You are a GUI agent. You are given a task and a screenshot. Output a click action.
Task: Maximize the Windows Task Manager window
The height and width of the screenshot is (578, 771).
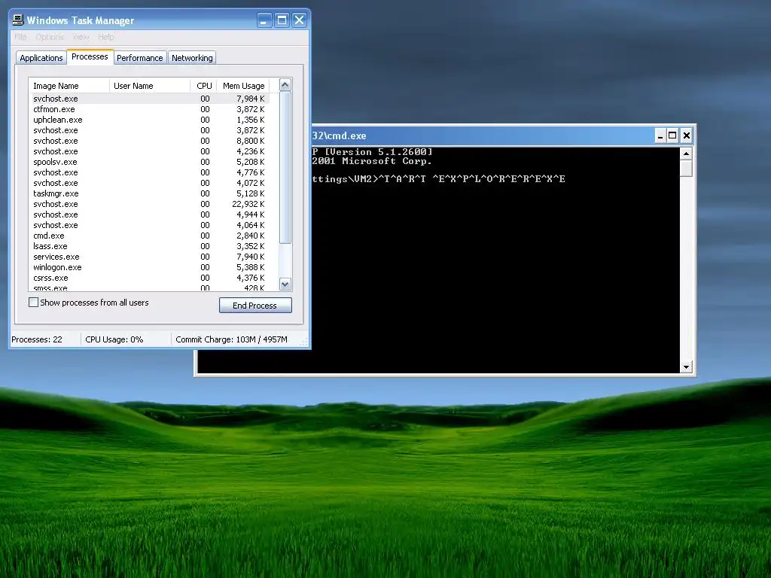(282, 20)
